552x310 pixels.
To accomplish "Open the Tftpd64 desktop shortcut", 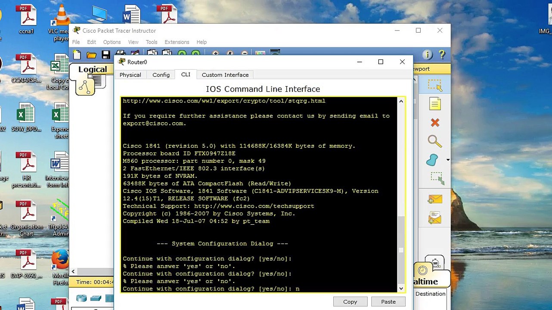I will 59,218.
